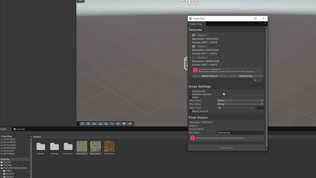Switch to the Console tab
This screenshot has height=178, width=316.
click(19, 129)
